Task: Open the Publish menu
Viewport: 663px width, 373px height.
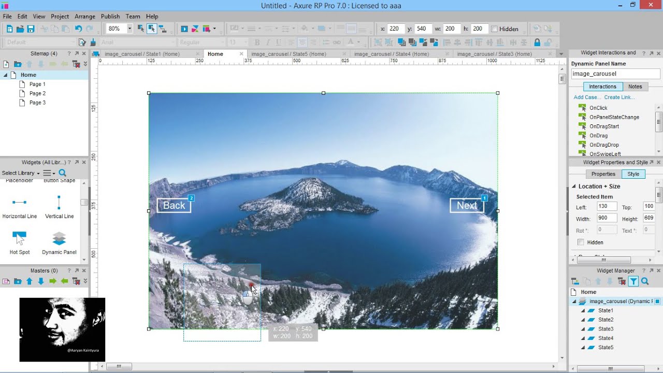Action: click(110, 17)
